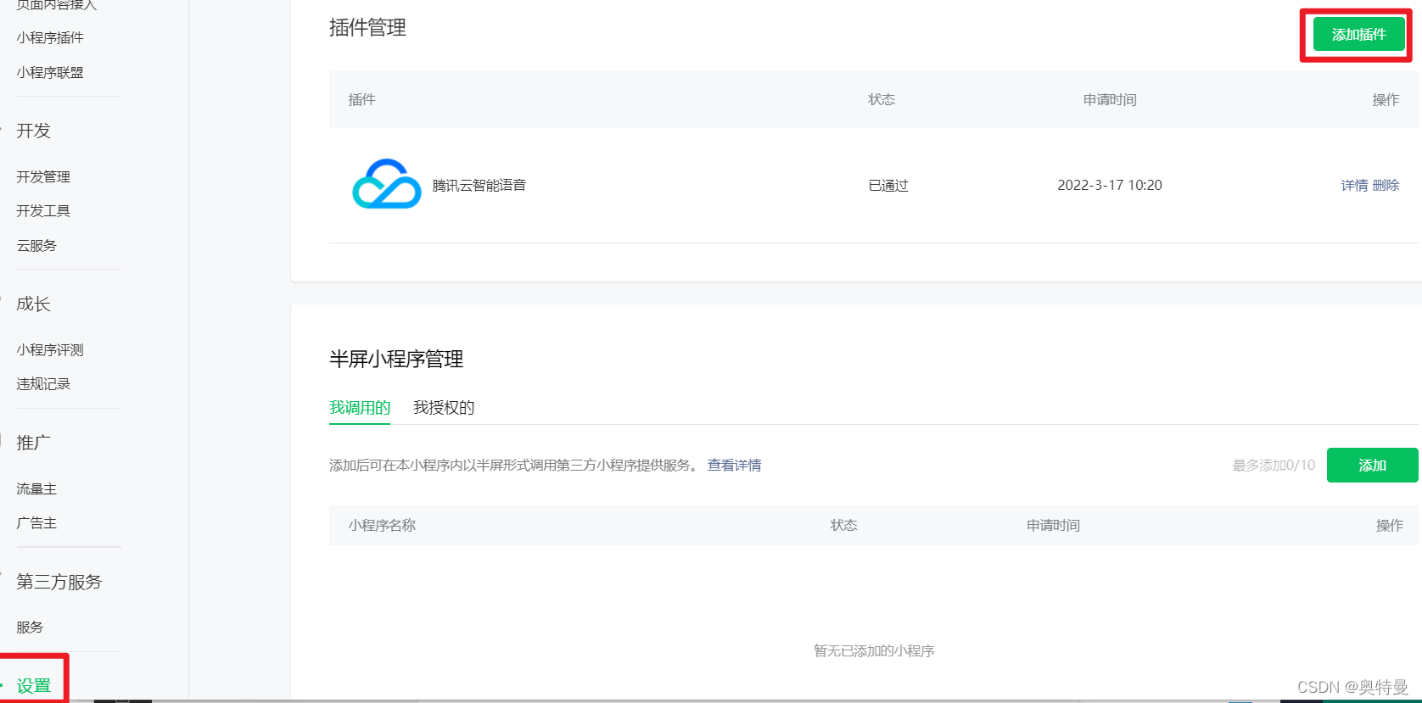Screen dimensions: 1422x703
Task: Select 广告主 in the sidebar
Action: pyautogui.click(x=36, y=523)
